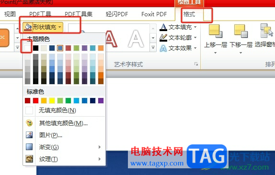Expand the 文本效果 dropdown arrow
Image resolution: width=275 pixels, height=175 pixels.
click(195, 48)
